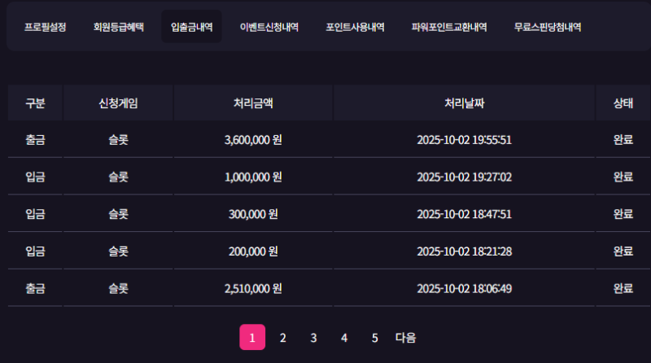
Task: Click the highlighted page 1 button
Action: pos(252,338)
